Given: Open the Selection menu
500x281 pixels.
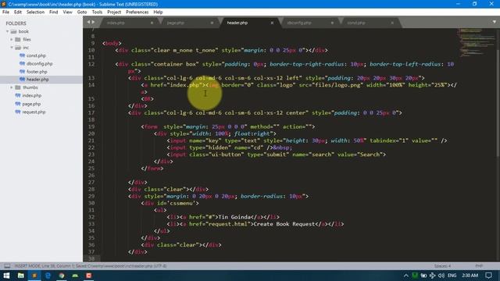Looking at the screenshot, I should pos(35,12).
